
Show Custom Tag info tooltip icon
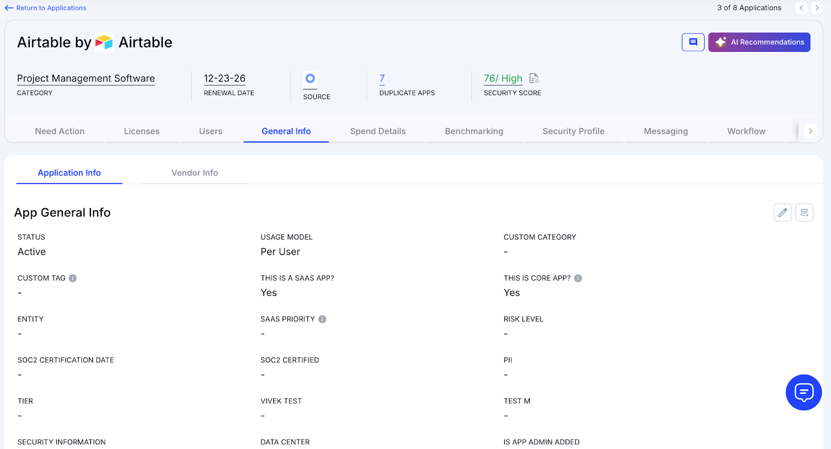pyautogui.click(x=73, y=278)
